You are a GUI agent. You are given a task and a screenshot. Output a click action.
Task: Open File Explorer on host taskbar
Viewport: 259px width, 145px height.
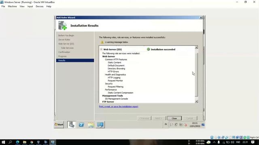tap(25, 142)
